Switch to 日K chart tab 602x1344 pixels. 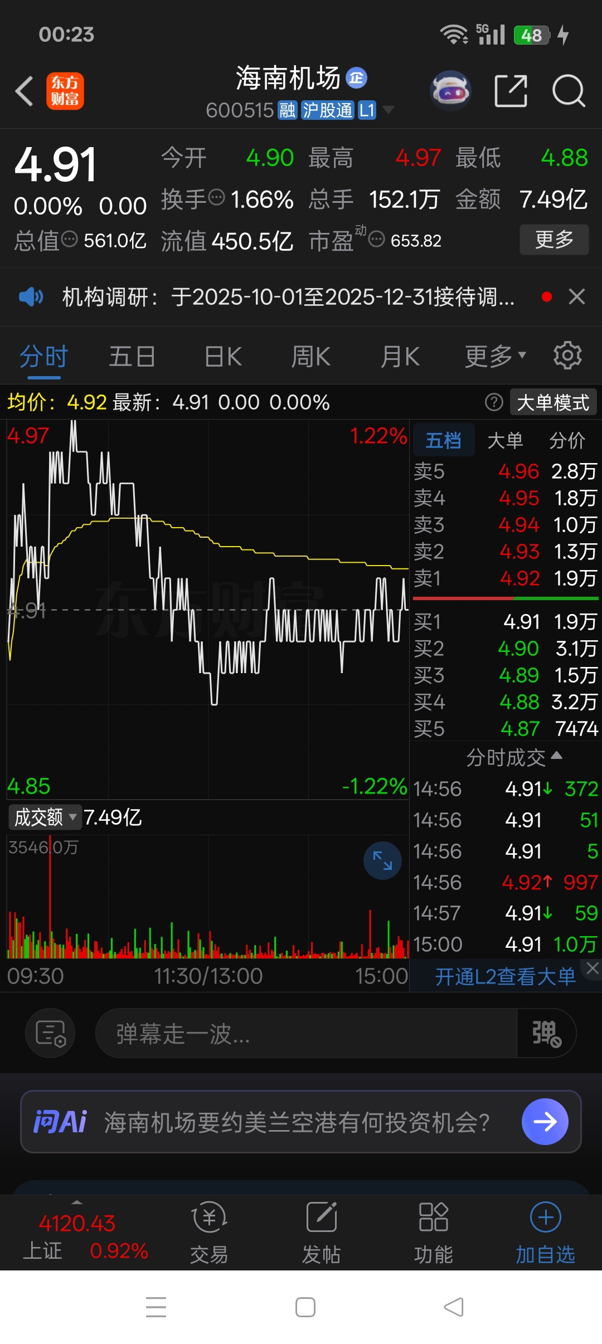pyautogui.click(x=223, y=357)
